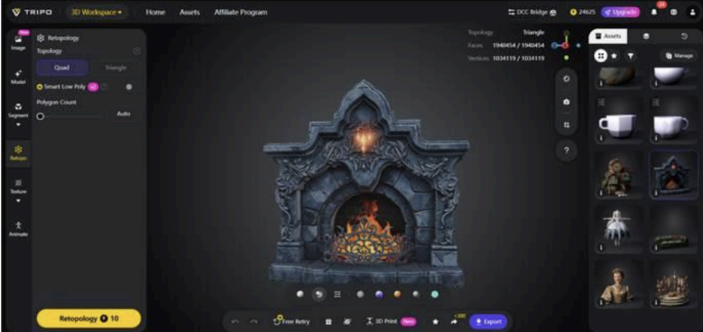Click the Polygon Count slider handle
Image resolution: width=703 pixels, height=332 pixels.
point(41,117)
